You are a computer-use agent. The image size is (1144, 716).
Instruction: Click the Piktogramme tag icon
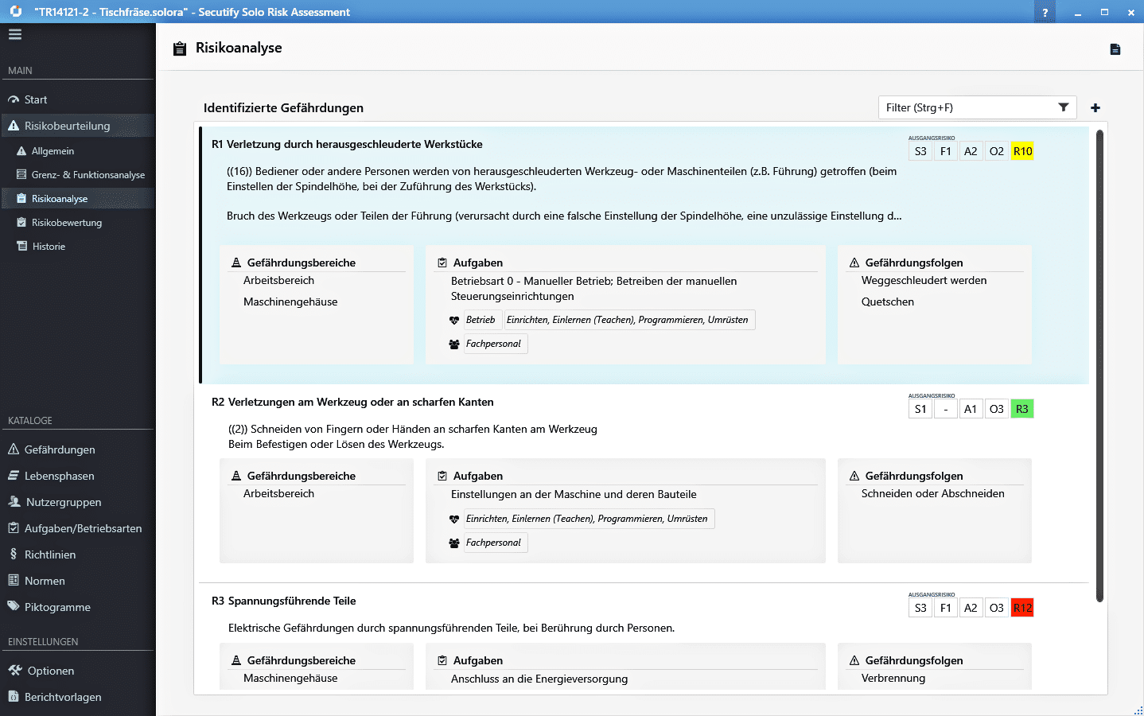14,606
